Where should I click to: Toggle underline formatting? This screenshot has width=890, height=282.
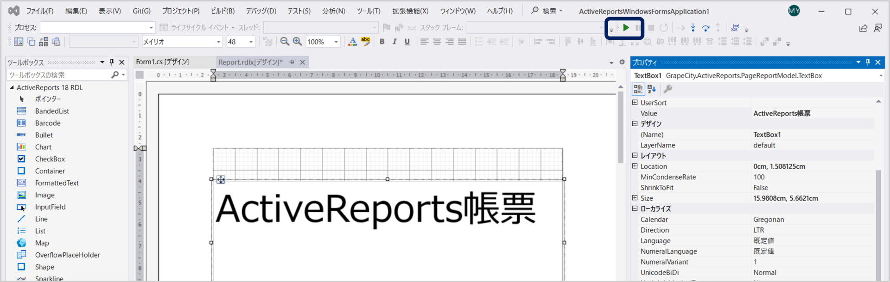[x=407, y=42]
